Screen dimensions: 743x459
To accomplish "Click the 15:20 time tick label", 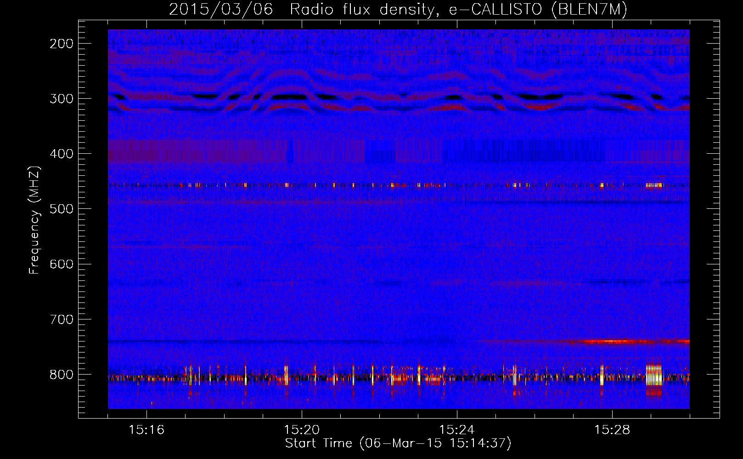I will tap(302, 430).
